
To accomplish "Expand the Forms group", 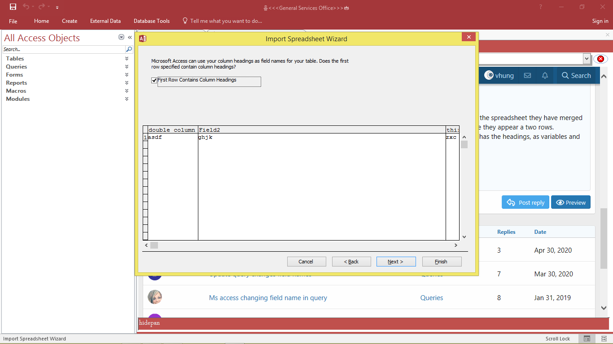I will coord(127,75).
